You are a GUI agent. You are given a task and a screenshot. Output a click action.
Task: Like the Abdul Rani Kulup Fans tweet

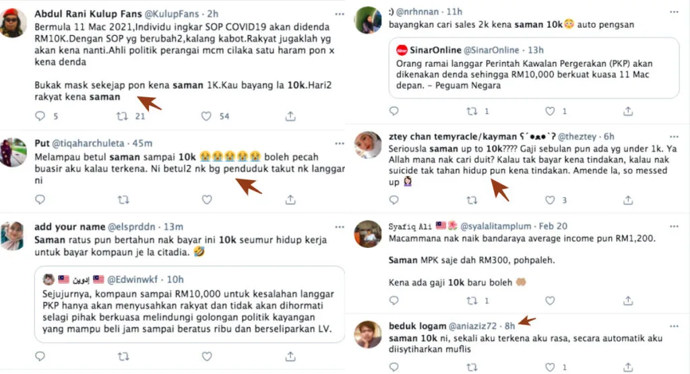pyautogui.click(x=206, y=116)
